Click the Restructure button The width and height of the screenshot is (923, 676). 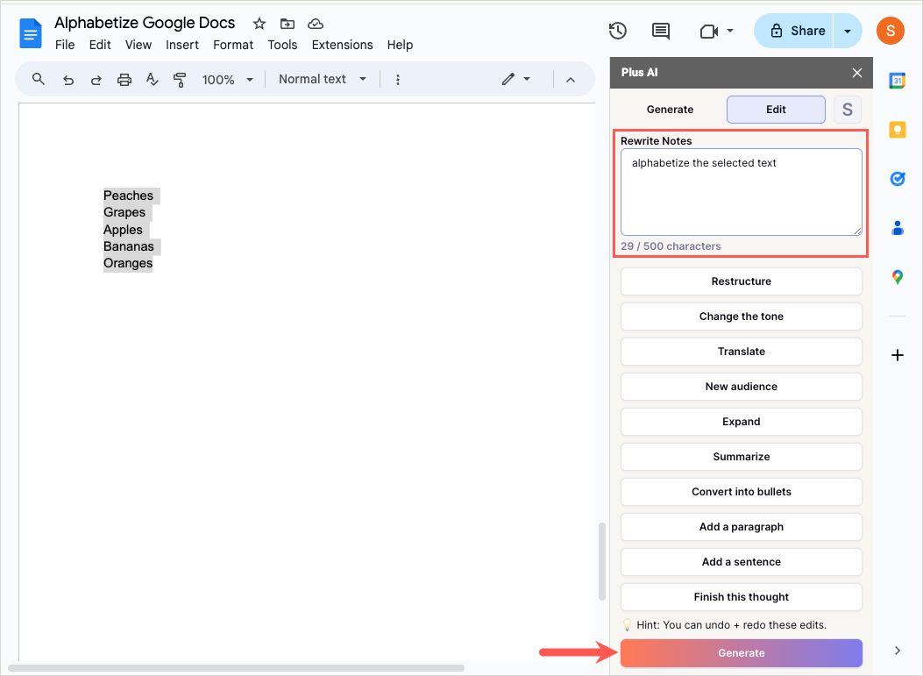tap(741, 281)
